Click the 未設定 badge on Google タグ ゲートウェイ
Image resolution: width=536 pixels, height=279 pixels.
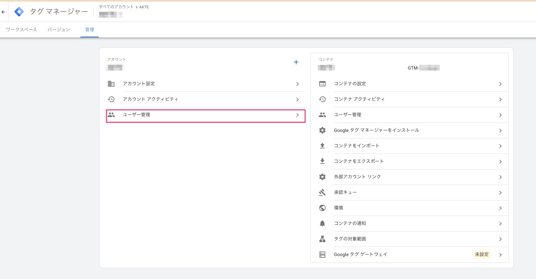pos(481,254)
